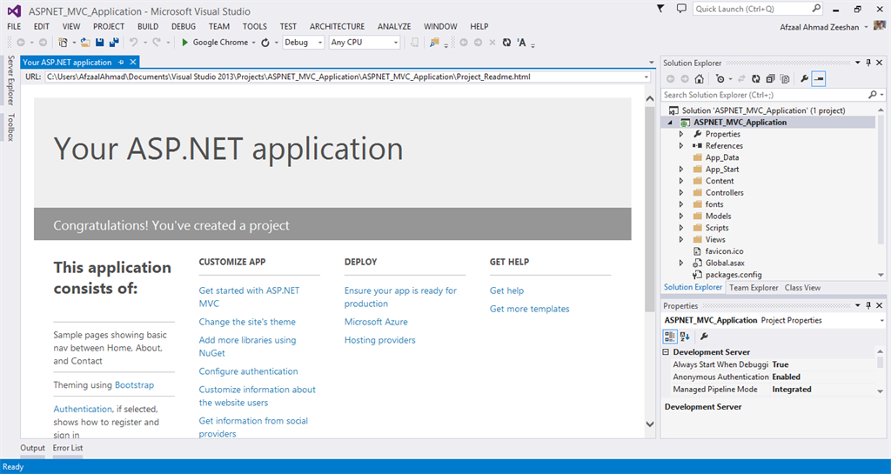This screenshot has width=891, height=474.
Task: Switch to the Team Explorer tab
Action: [754, 287]
